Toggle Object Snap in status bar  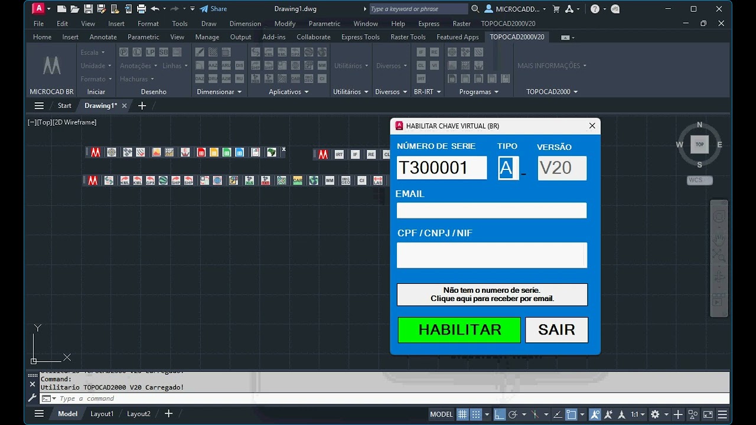(x=571, y=414)
